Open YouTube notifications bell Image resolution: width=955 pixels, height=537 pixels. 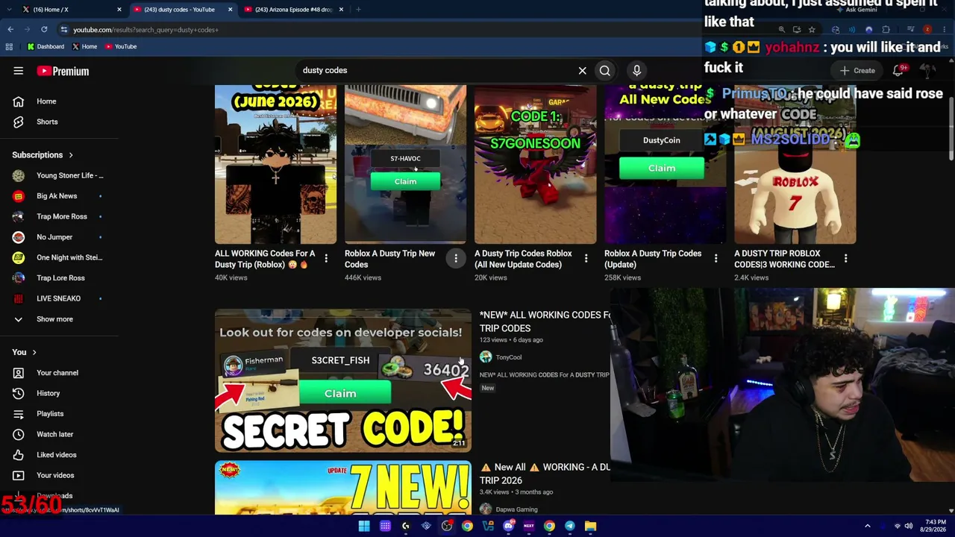898,70
